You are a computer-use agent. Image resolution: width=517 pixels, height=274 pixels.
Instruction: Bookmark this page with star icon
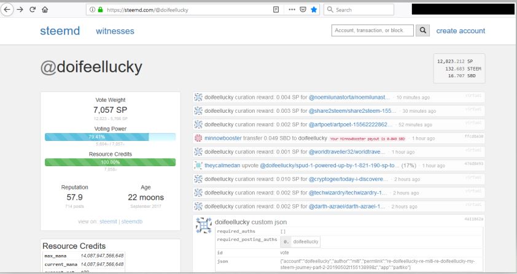click(x=314, y=10)
